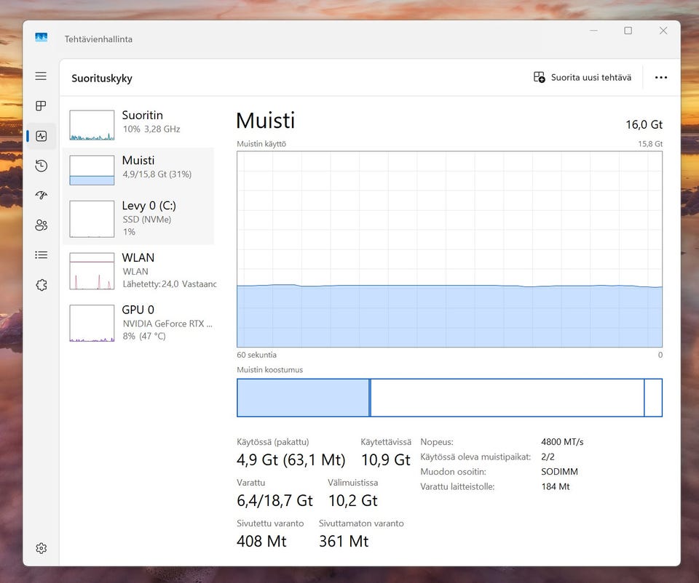The height and width of the screenshot is (583, 699).
Task: Click the Task Manager app icon
Action: (x=41, y=37)
